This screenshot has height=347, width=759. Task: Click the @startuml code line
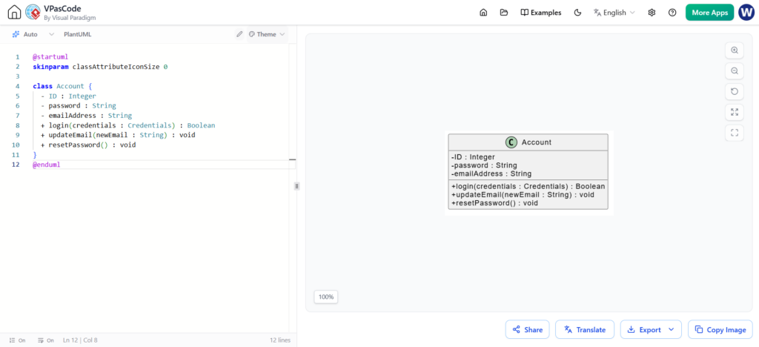click(50, 56)
